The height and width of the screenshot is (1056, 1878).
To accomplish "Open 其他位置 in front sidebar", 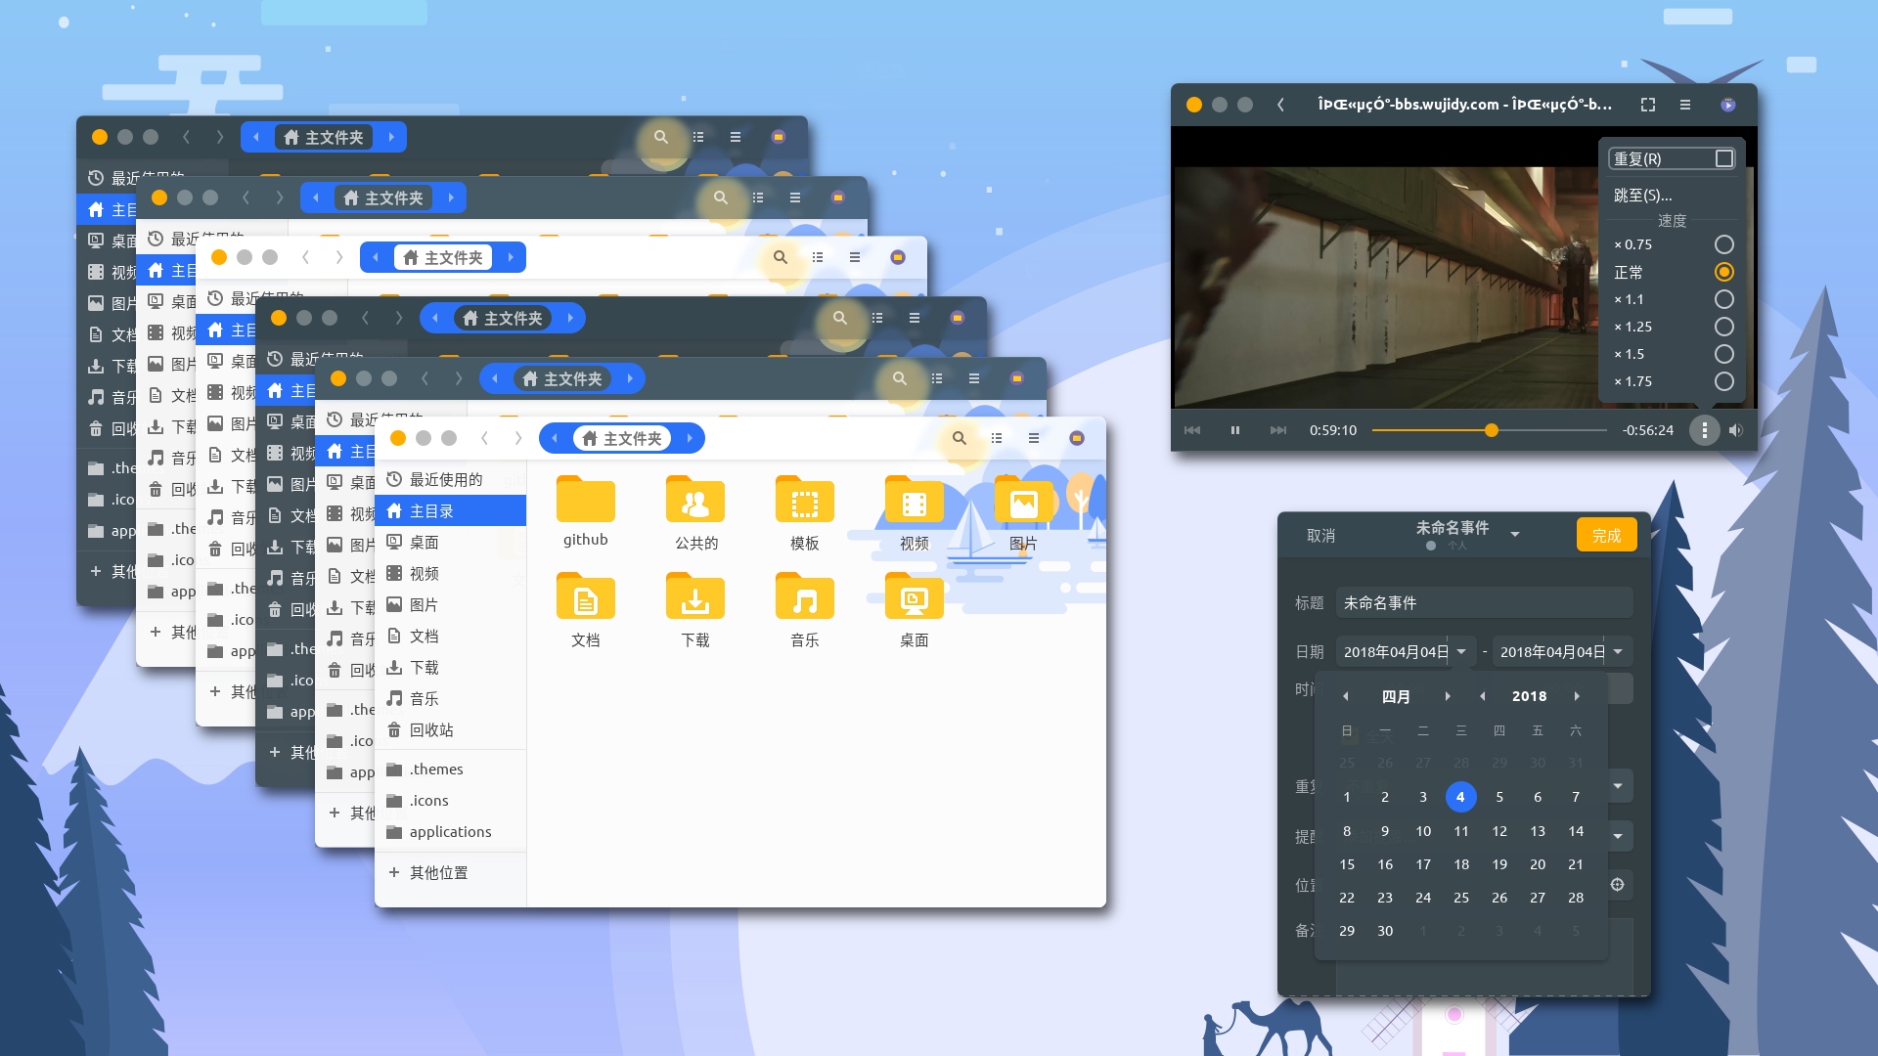I will pyautogui.click(x=451, y=872).
